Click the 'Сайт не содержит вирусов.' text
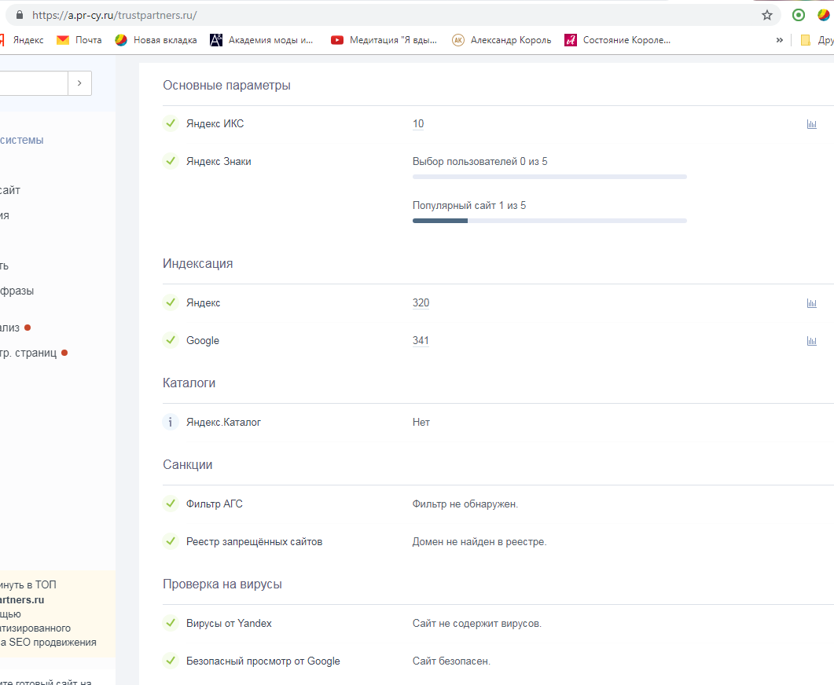834x685 pixels. pos(476,624)
